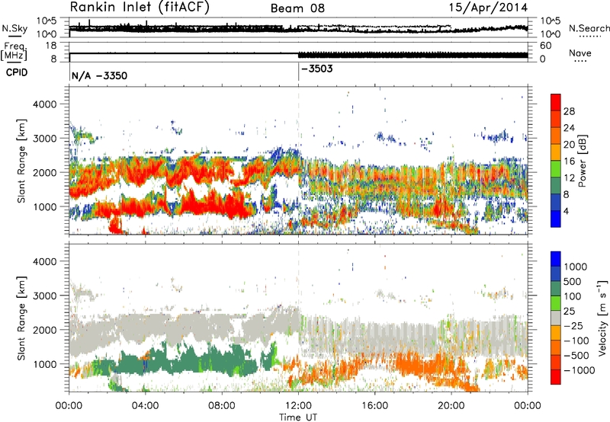
Task: Click the 'Velocity [m s-1]' colorbar title
Action: point(602,318)
